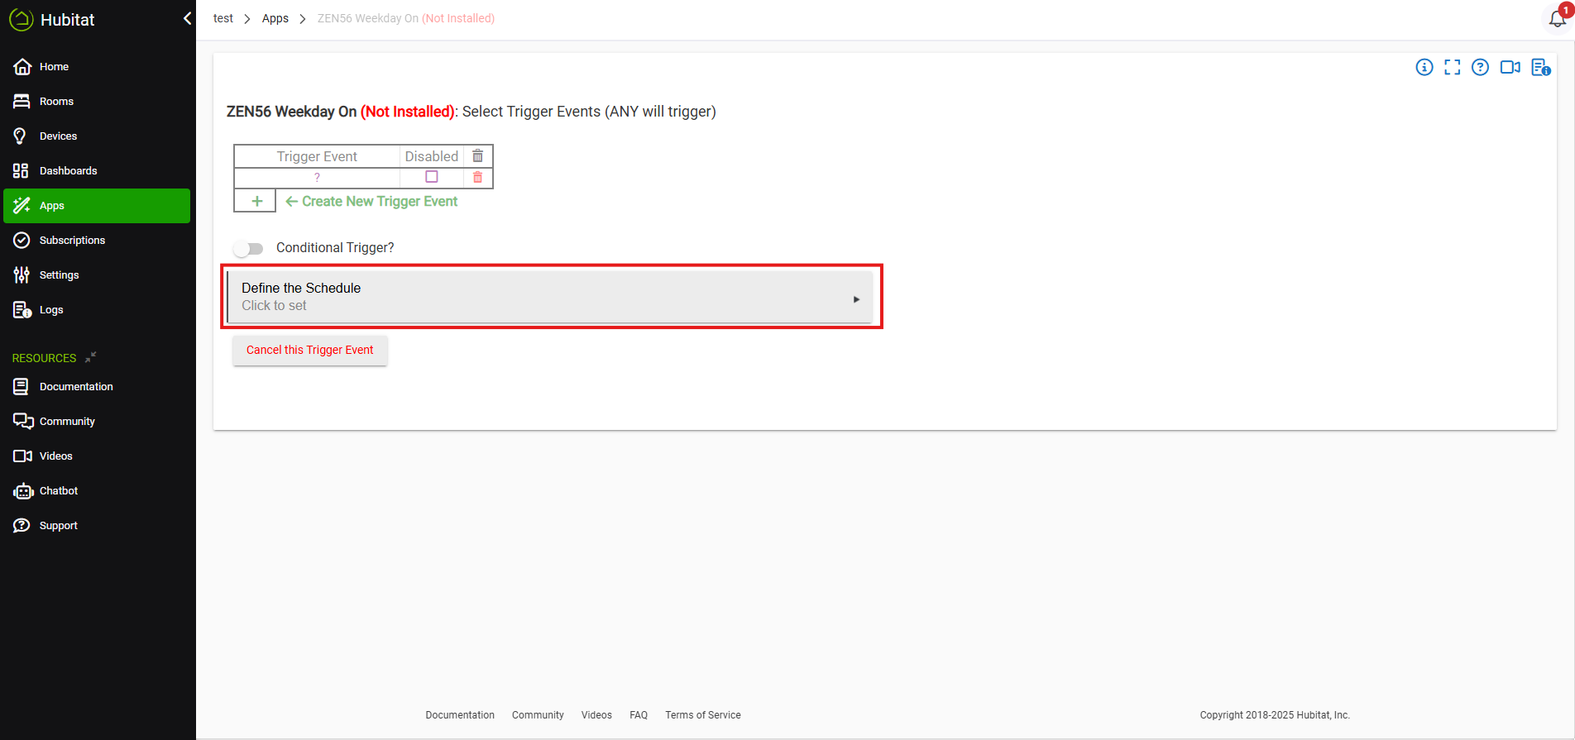The height and width of the screenshot is (740, 1575).
Task: Click the sidebar Documentation book icon
Action: 22,387
